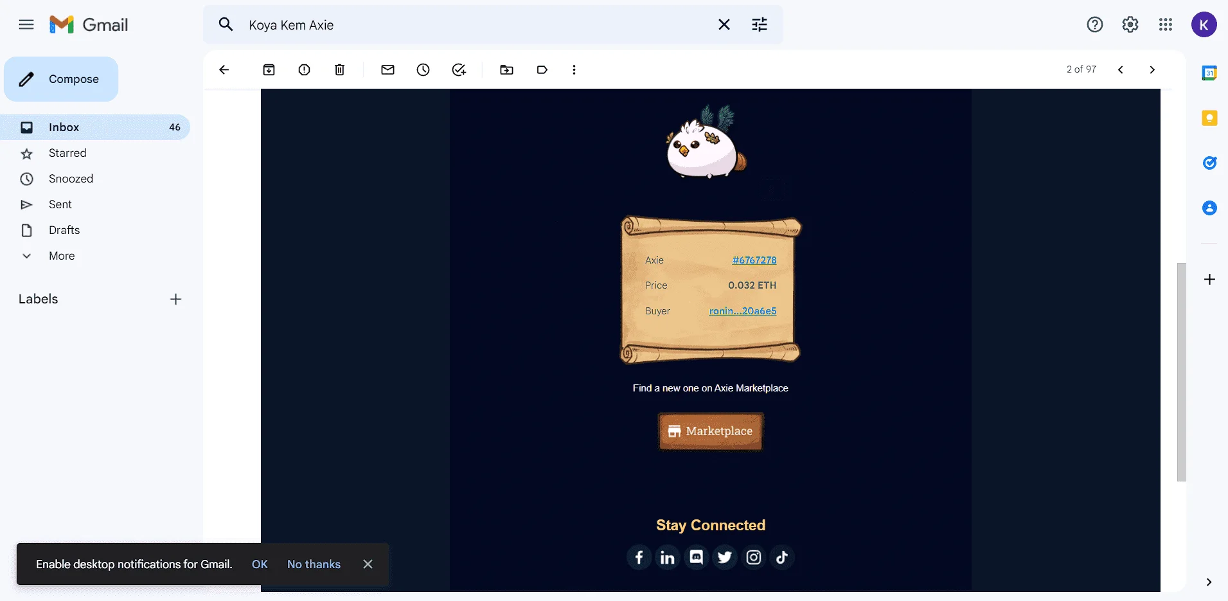The width and height of the screenshot is (1228, 601).
Task: Open the Twitter social icon
Action: [725, 557]
